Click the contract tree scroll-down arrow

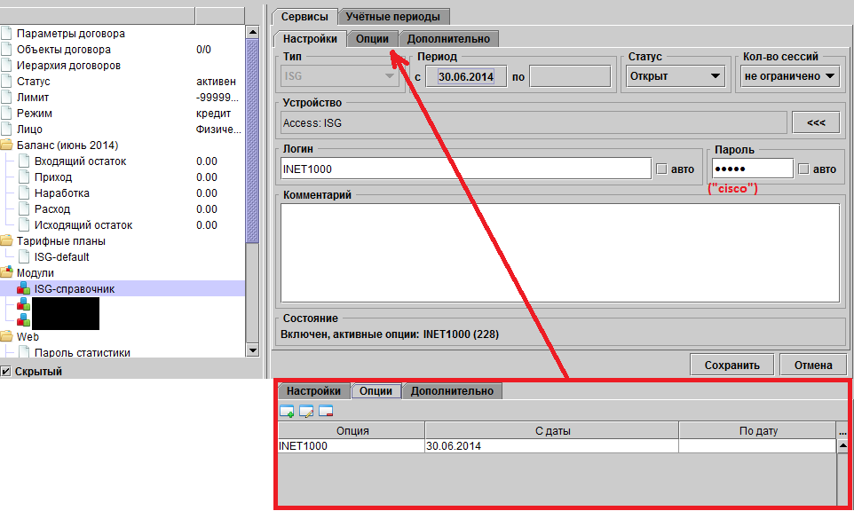(x=252, y=350)
